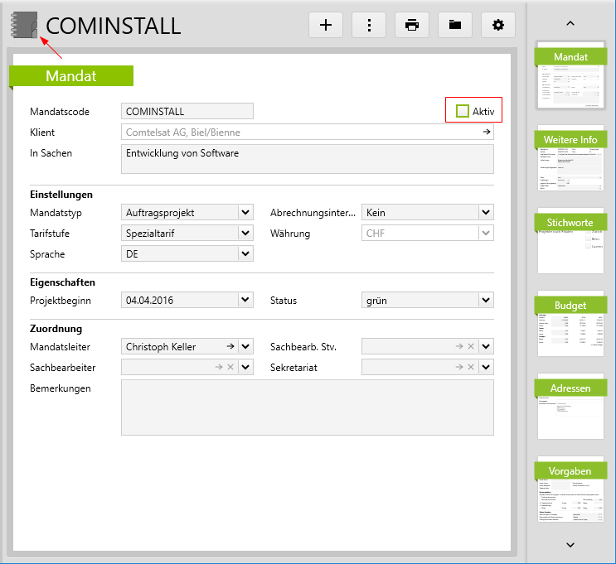Open the three-dot more options menu
This screenshot has height=564, width=616.
[369, 25]
